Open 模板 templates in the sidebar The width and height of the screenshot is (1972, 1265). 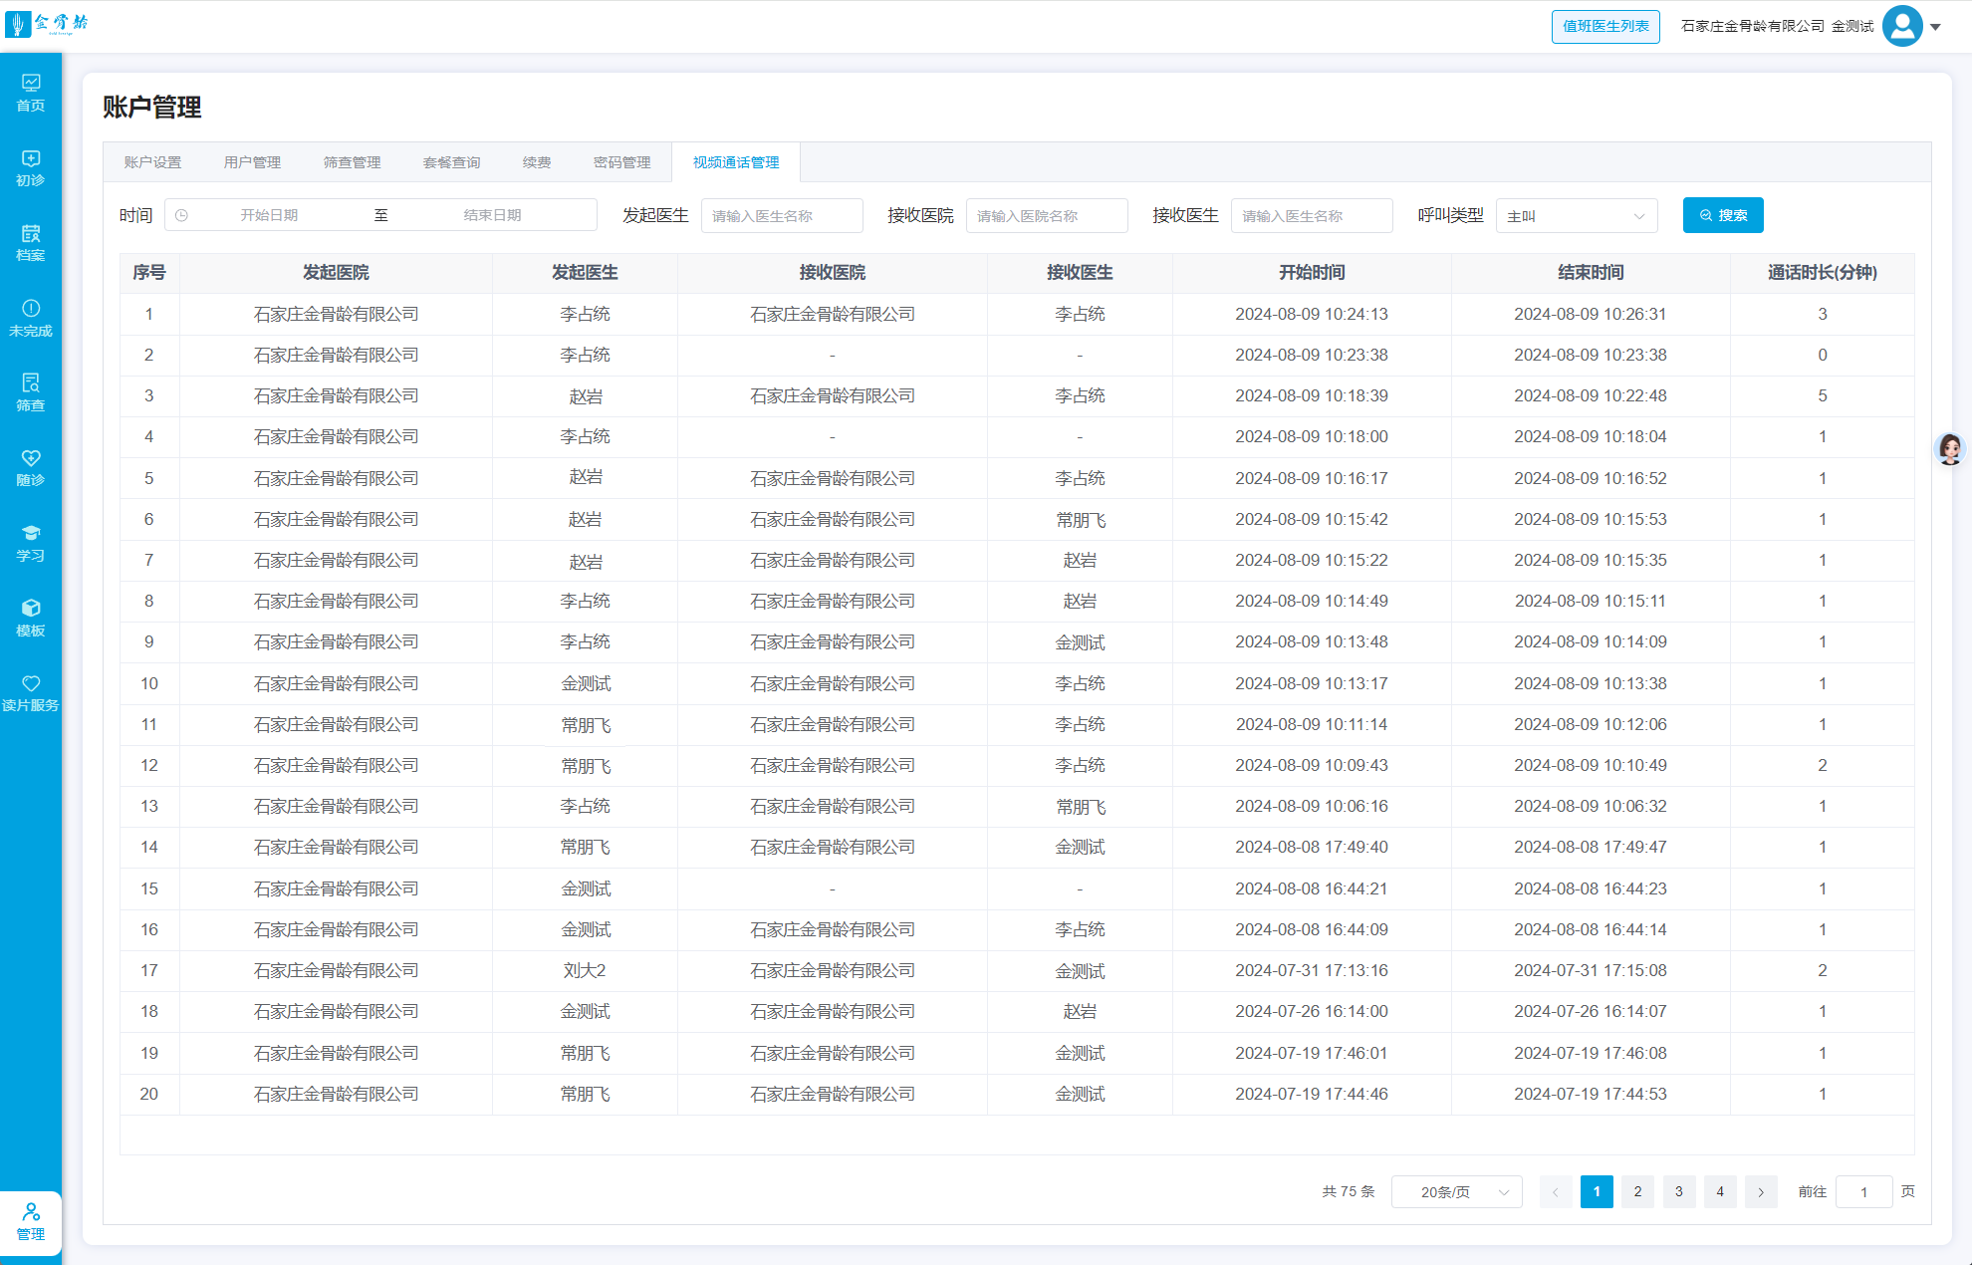pos(31,619)
